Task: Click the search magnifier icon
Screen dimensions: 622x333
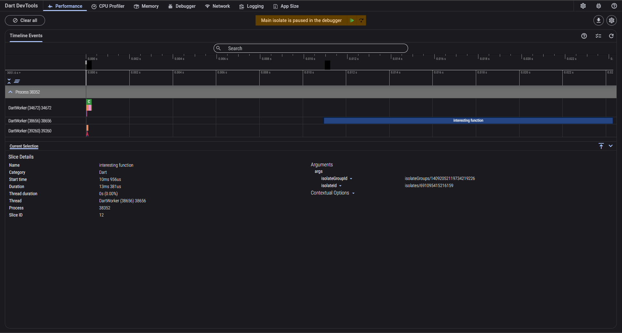Action: click(219, 48)
